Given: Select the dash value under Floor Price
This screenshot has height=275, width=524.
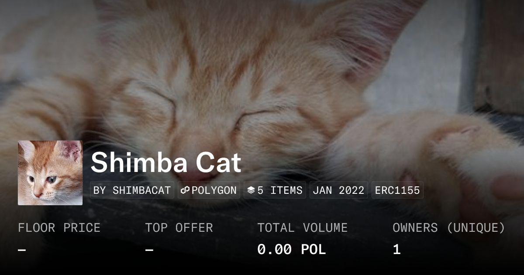Looking at the screenshot, I should coord(22,250).
